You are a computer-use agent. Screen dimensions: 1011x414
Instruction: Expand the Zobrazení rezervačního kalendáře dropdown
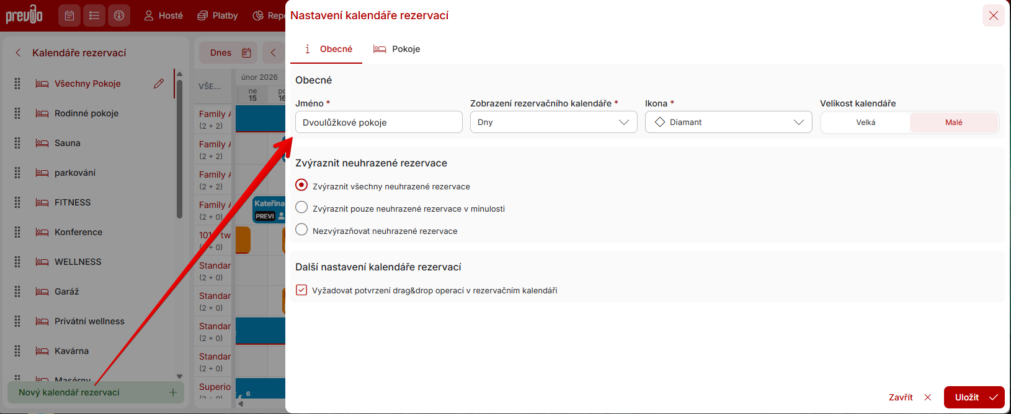pos(553,123)
